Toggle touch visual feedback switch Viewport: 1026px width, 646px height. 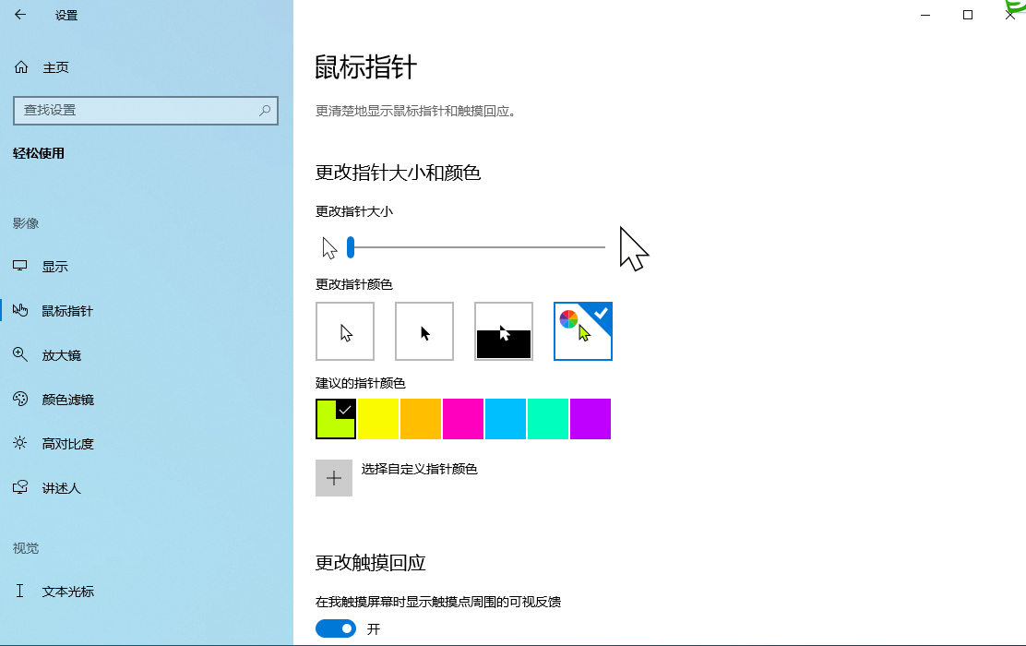pos(336,629)
